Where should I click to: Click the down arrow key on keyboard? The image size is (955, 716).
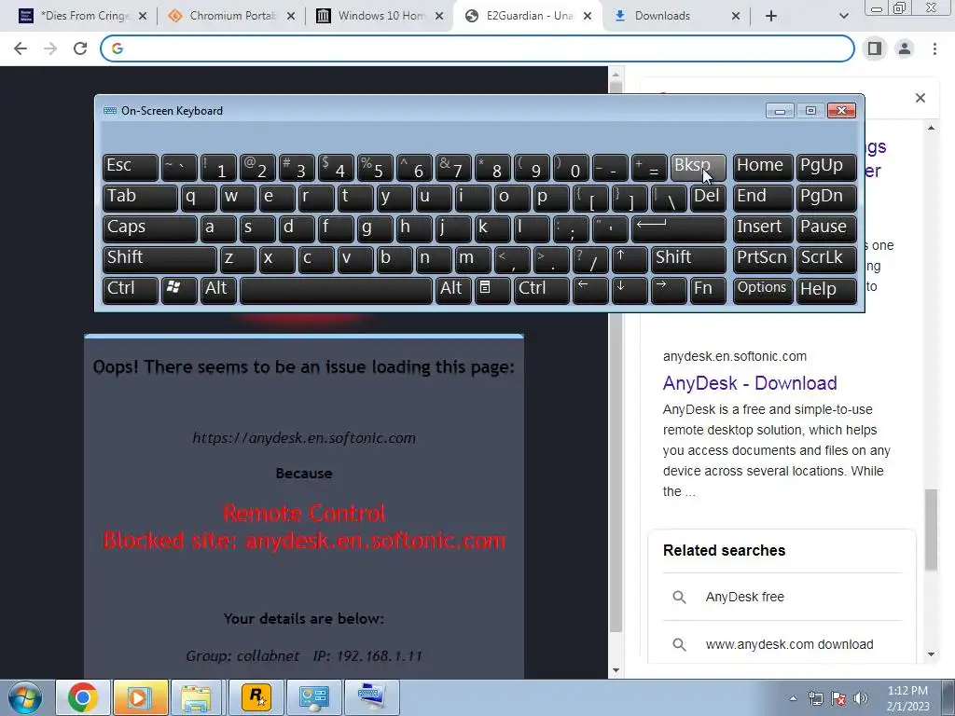click(x=630, y=291)
